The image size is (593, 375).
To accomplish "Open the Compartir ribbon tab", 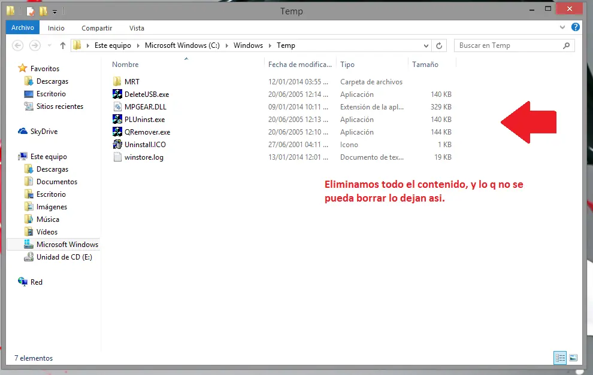I will (97, 28).
